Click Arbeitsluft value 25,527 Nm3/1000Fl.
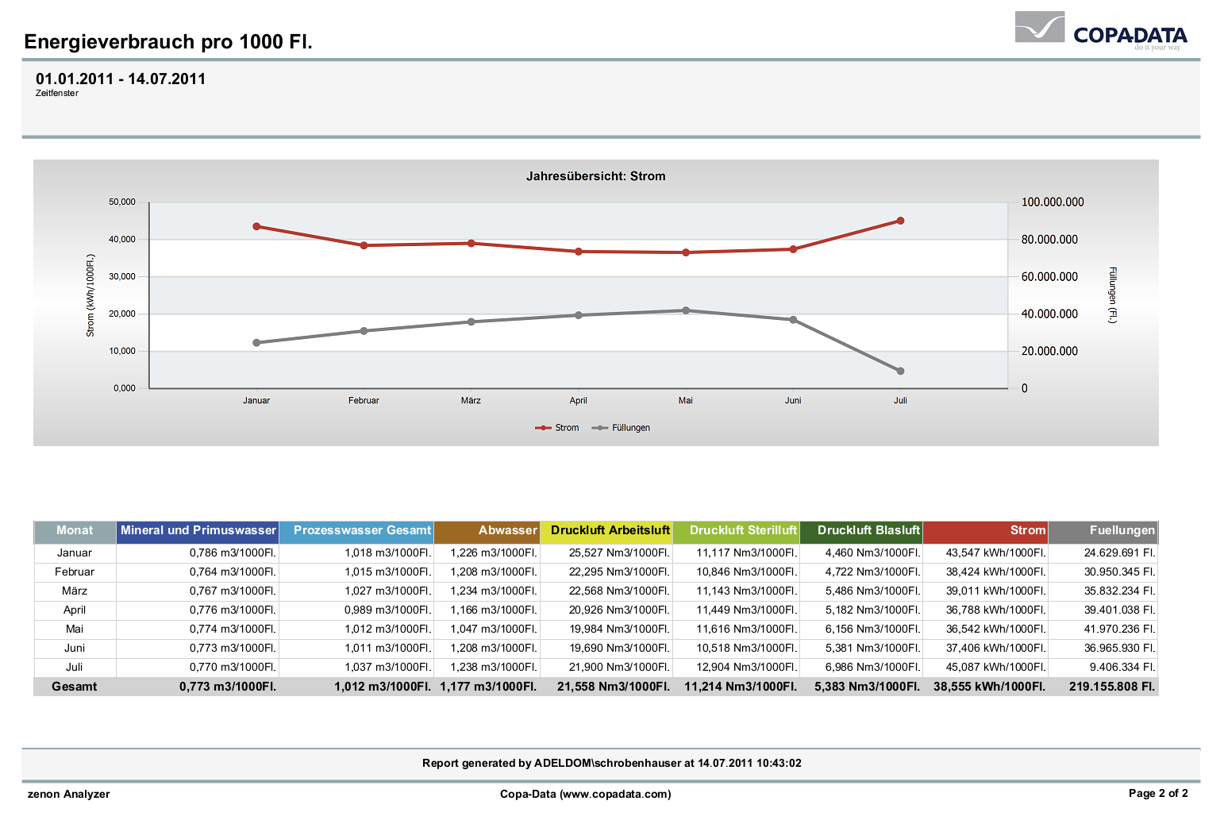 [619, 553]
